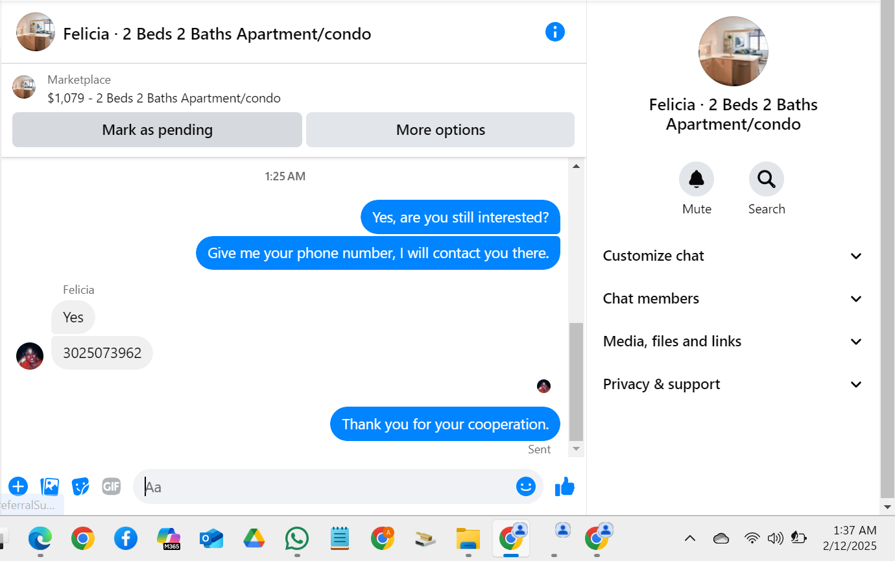Screen dimensions: 895x561
Task: Open Felicia's profile picture beside messages
Action: (30, 356)
